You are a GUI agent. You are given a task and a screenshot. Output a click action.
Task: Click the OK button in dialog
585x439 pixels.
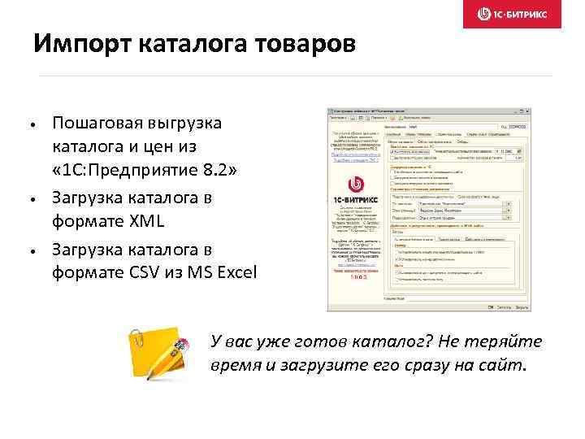click(x=491, y=307)
